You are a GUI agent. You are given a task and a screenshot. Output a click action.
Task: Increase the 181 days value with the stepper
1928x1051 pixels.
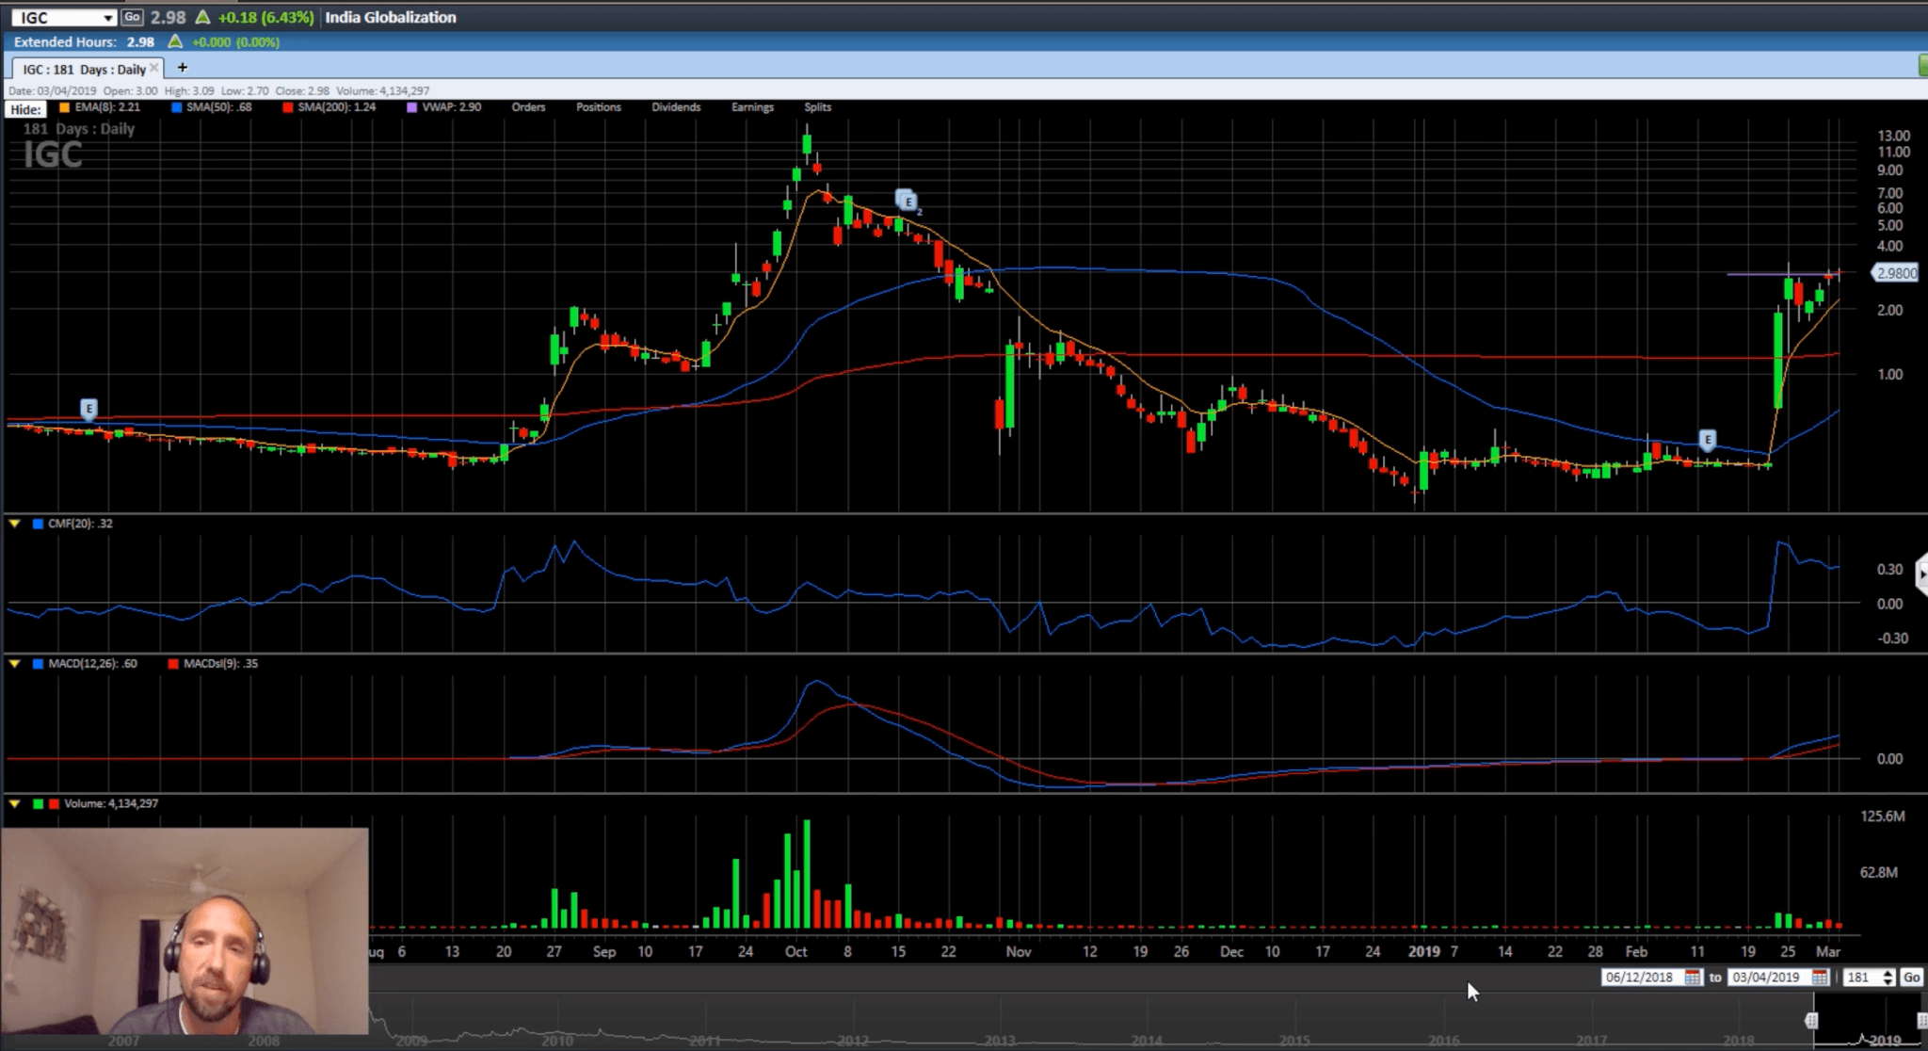tap(1888, 973)
